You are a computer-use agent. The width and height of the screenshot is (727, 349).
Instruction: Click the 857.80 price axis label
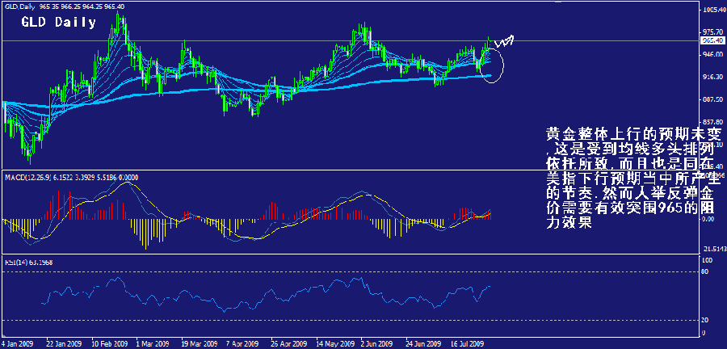pos(713,122)
